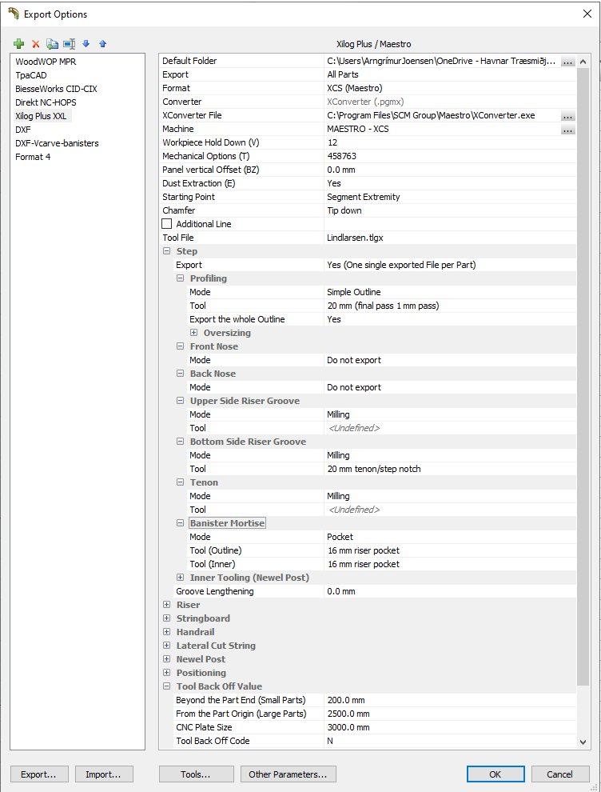The width and height of the screenshot is (601, 792).
Task: Select BiesseWorks CID-CIX format
Action: [56, 89]
